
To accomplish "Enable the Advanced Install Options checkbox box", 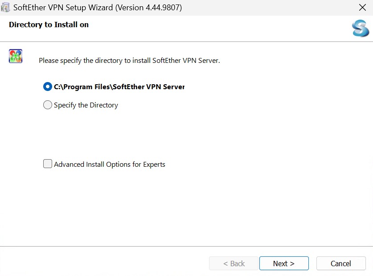I will tap(48, 164).
